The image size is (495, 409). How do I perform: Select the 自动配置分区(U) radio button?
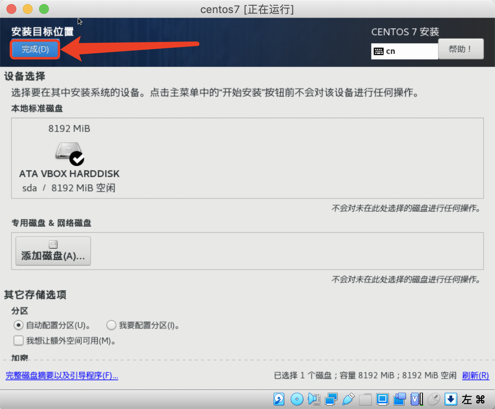click(x=18, y=325)
